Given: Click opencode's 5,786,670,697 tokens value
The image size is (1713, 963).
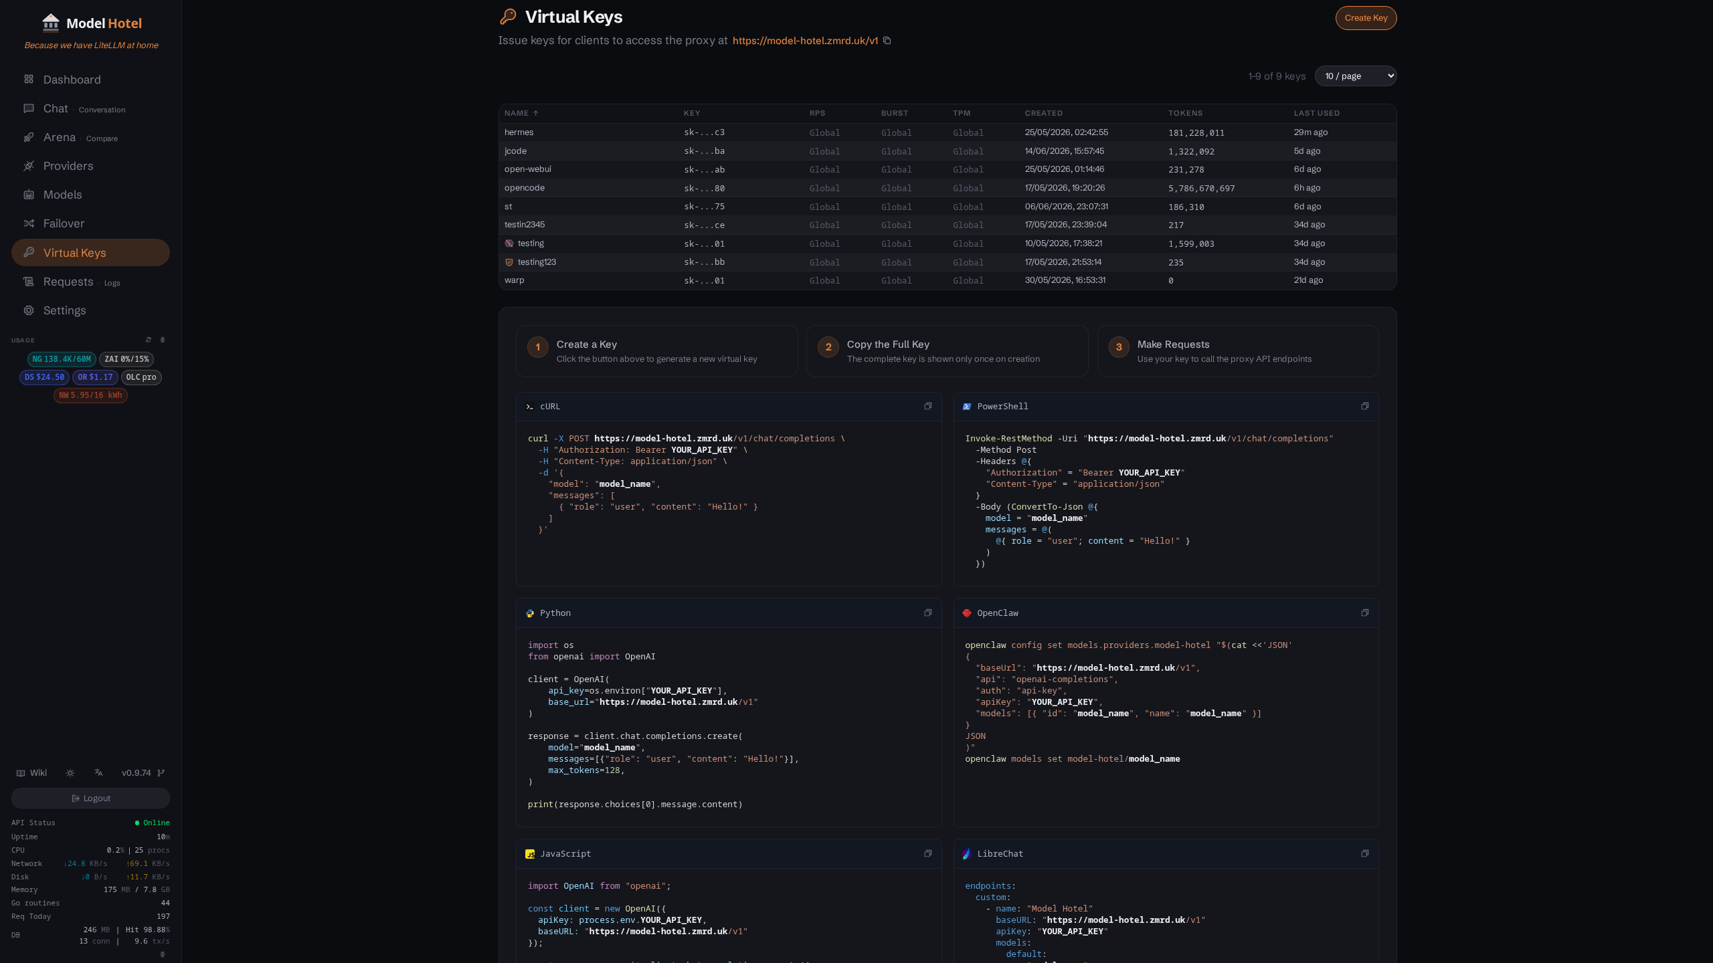Looking at the screenshot, I should click(x=1201, y=189).
